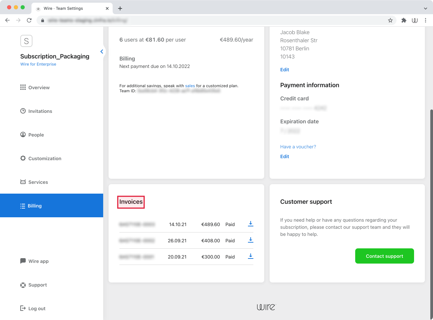Click the browser address bar
433x320 pixels.
pos(216,20)
